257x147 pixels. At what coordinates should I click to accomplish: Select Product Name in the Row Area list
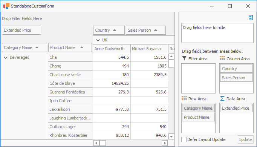click(198, 117)
